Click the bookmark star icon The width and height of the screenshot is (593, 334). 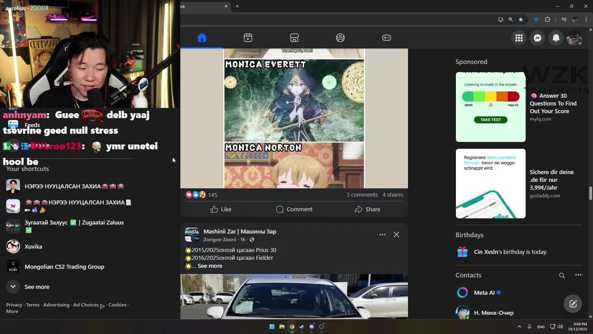pos(521,19)
